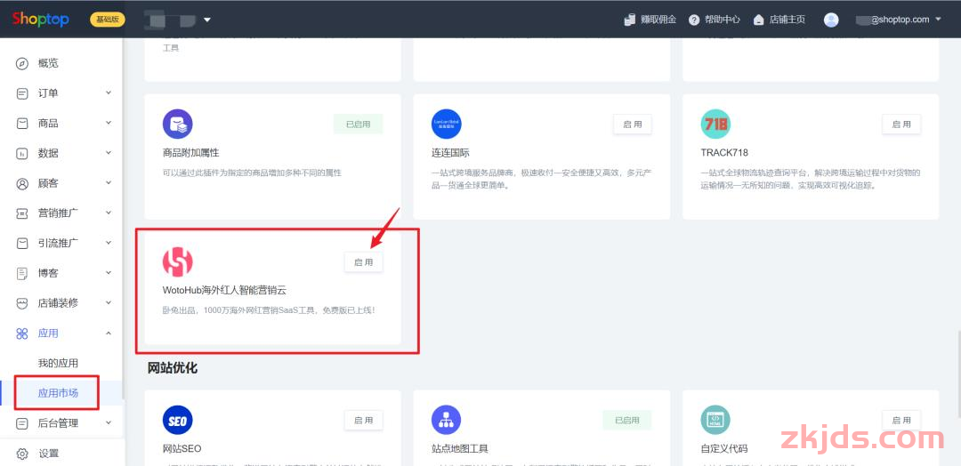Click the WotoHub app icon
Image resolution: width=961 pixels, height=466 pixels.
point(178,262)
